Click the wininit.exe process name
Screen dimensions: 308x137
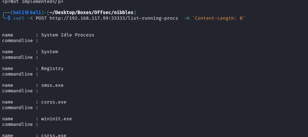56,119
